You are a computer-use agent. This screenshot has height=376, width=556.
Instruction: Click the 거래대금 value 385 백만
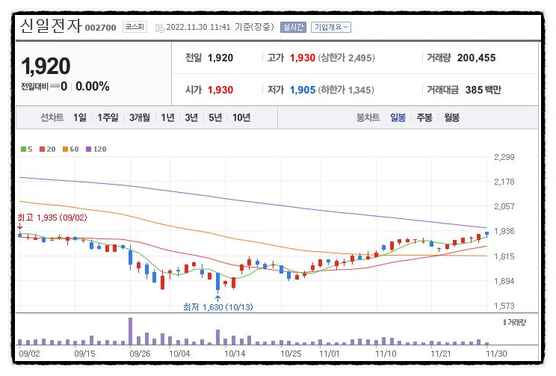(483, 90)
